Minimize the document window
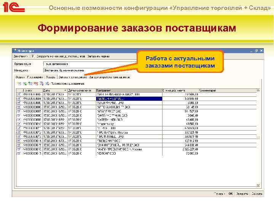 point(251,51)
